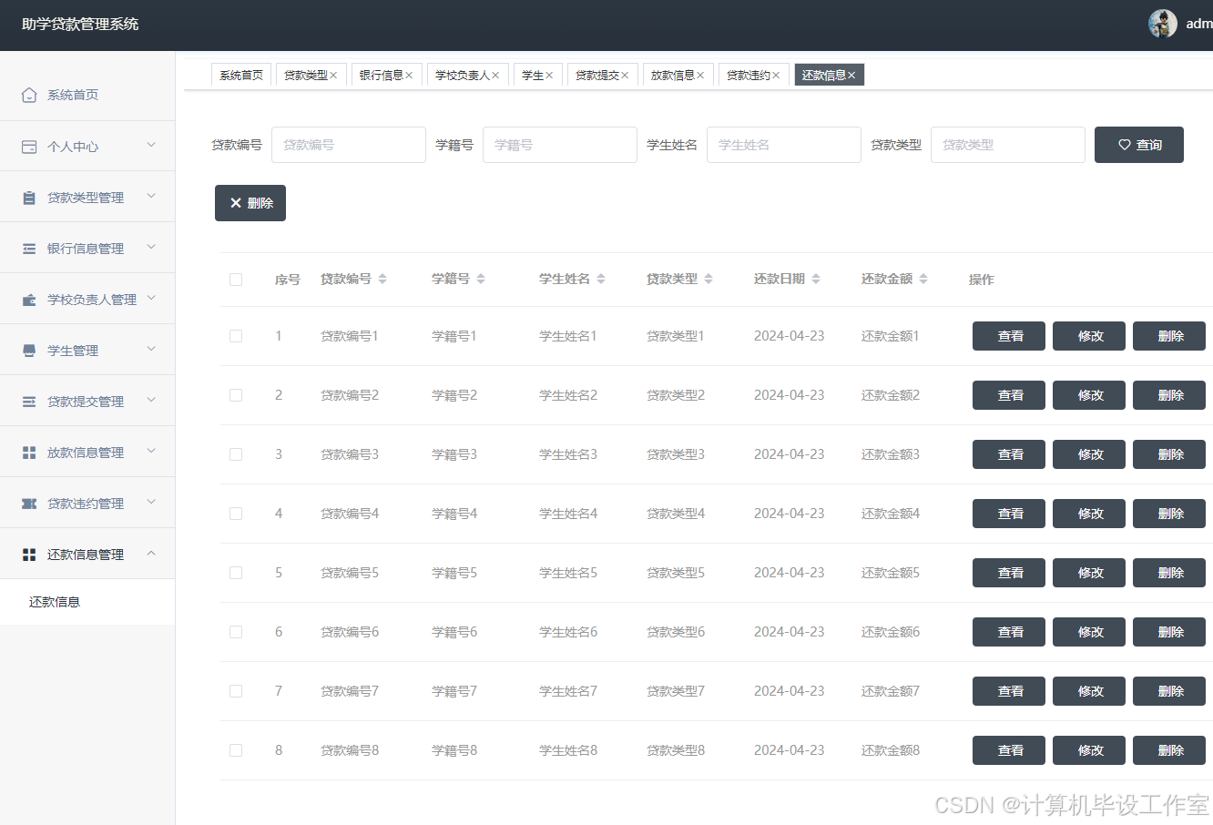Sort table by 学籍号 column arrows
Screen dimensions: 1213x825
(481, 279)
